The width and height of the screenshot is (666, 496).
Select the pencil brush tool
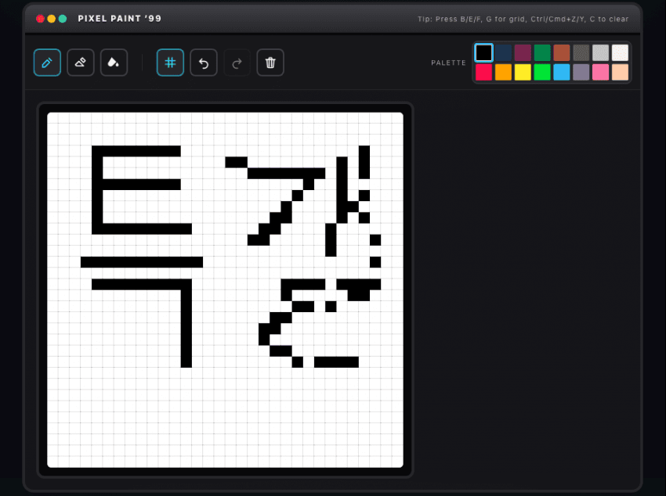coord(47,63)
